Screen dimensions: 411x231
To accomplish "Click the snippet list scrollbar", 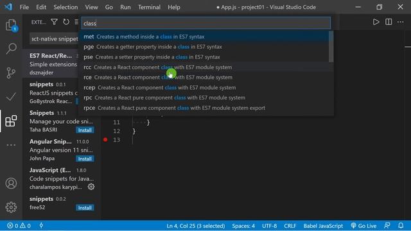I will pyautogui.click(x=331, y=47).
